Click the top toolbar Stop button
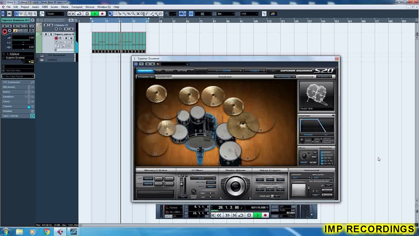This screenshot has height=236, width=419. (x=87, y=14)
